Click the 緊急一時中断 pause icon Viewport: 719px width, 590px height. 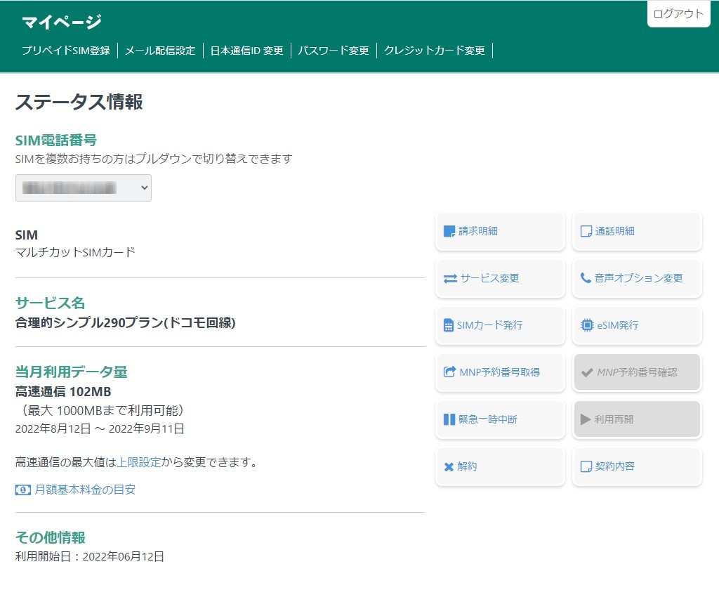pyautogui.click(x=449, y=419)
